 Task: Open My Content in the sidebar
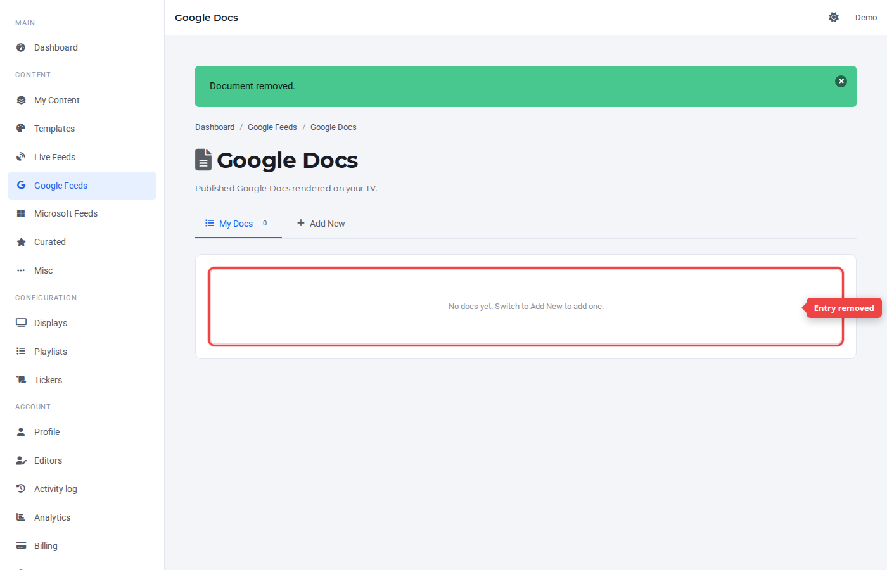82,100
